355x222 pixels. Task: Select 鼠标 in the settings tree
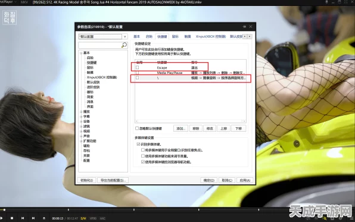[90, 67]
